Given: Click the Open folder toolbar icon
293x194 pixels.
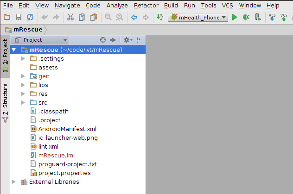Looking at the screenshot, I should pos(7,17).
